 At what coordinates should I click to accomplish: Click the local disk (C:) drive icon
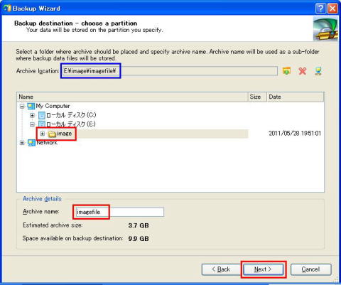[x=42, y=115]
